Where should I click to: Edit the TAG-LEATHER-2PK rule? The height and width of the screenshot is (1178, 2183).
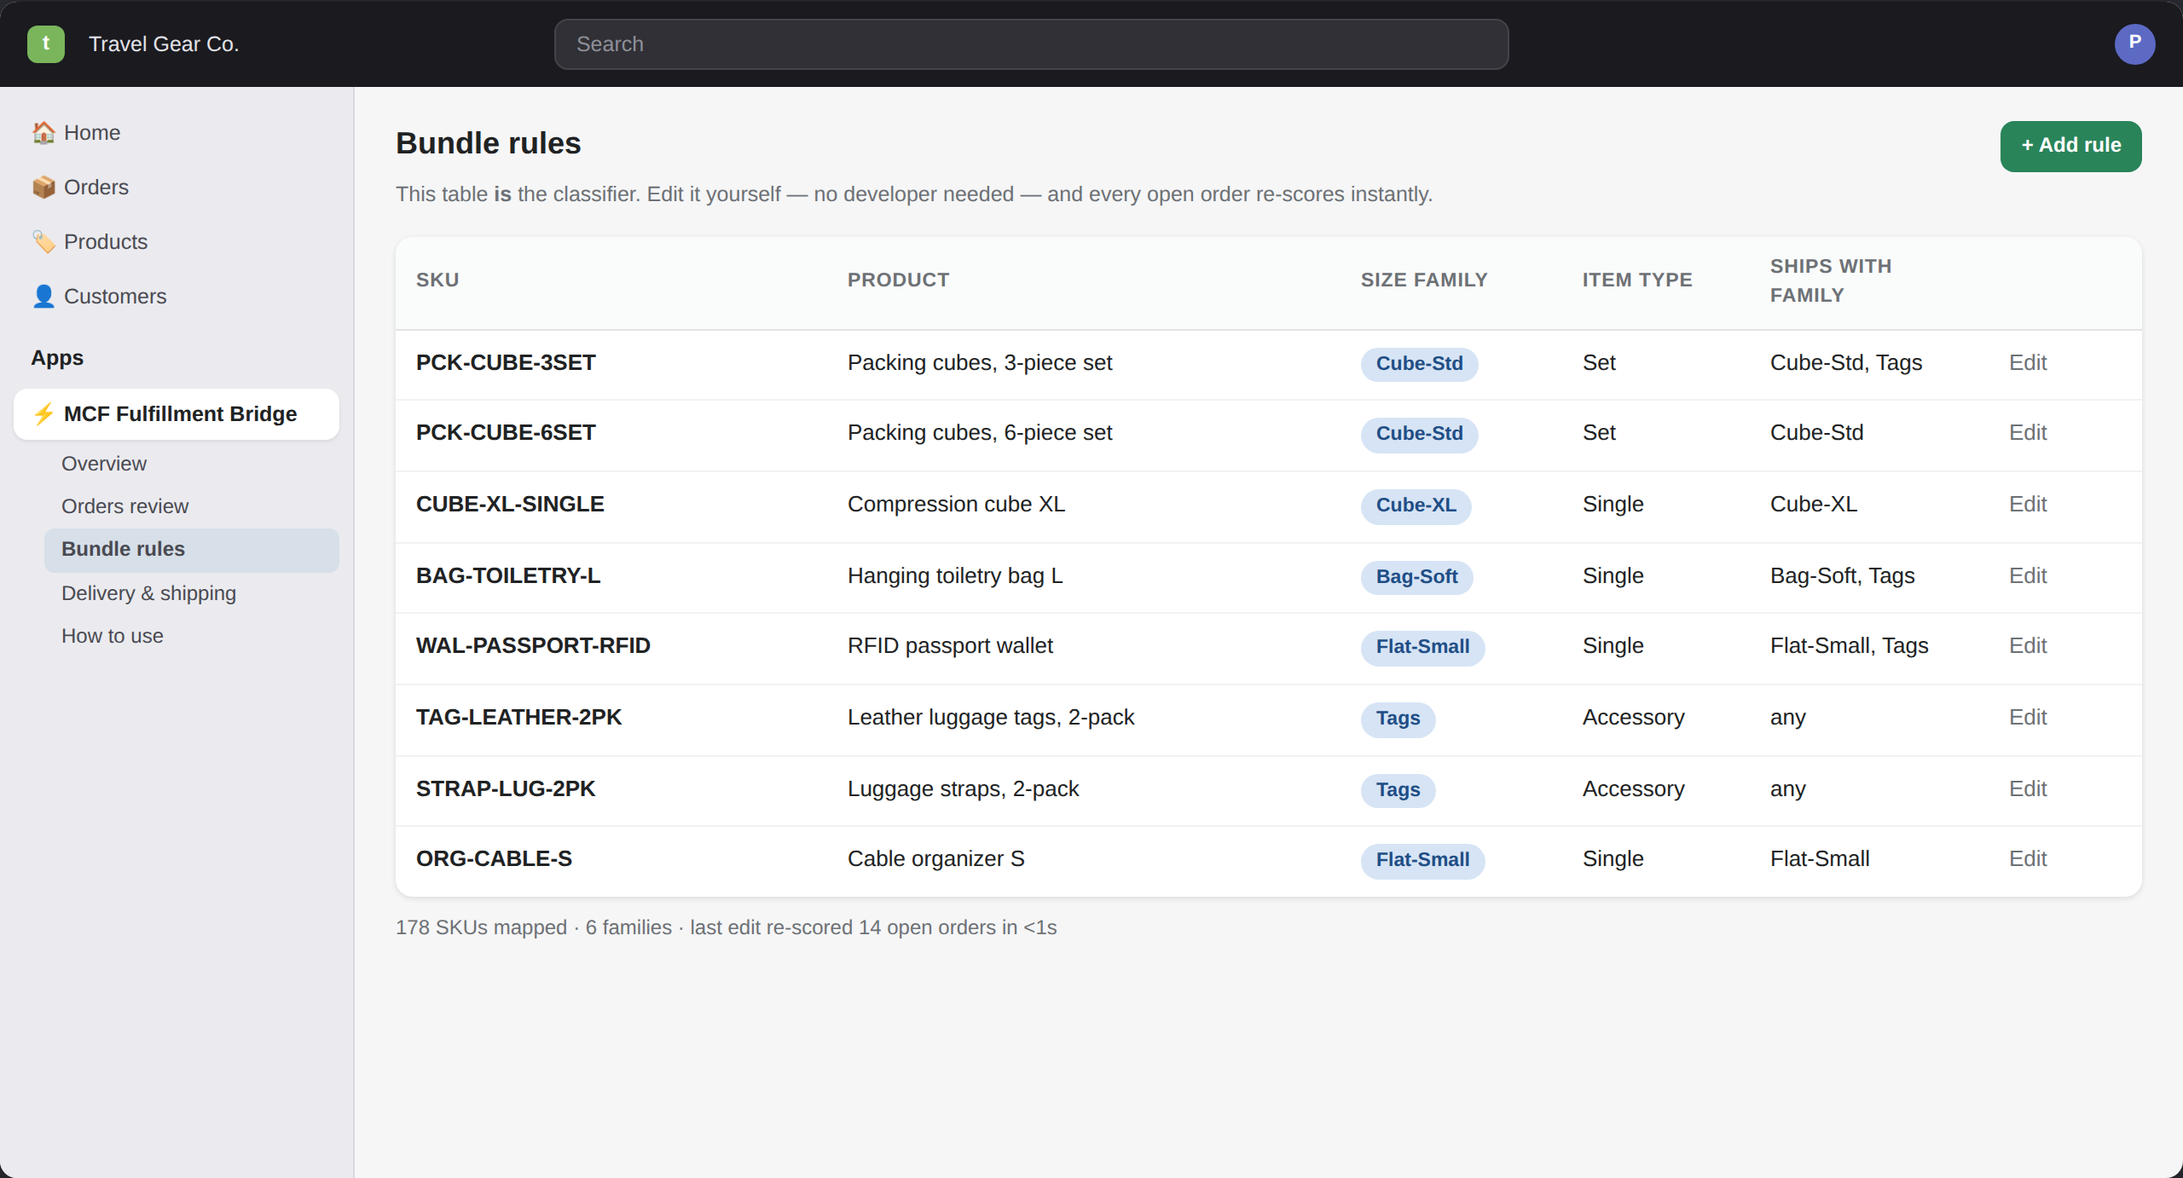pyautogui.click(x=2027, y=718)
